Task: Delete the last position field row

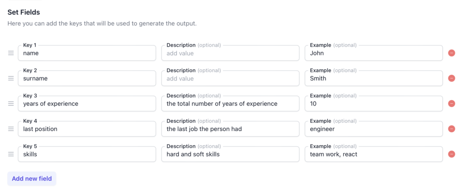Action: 452,129
